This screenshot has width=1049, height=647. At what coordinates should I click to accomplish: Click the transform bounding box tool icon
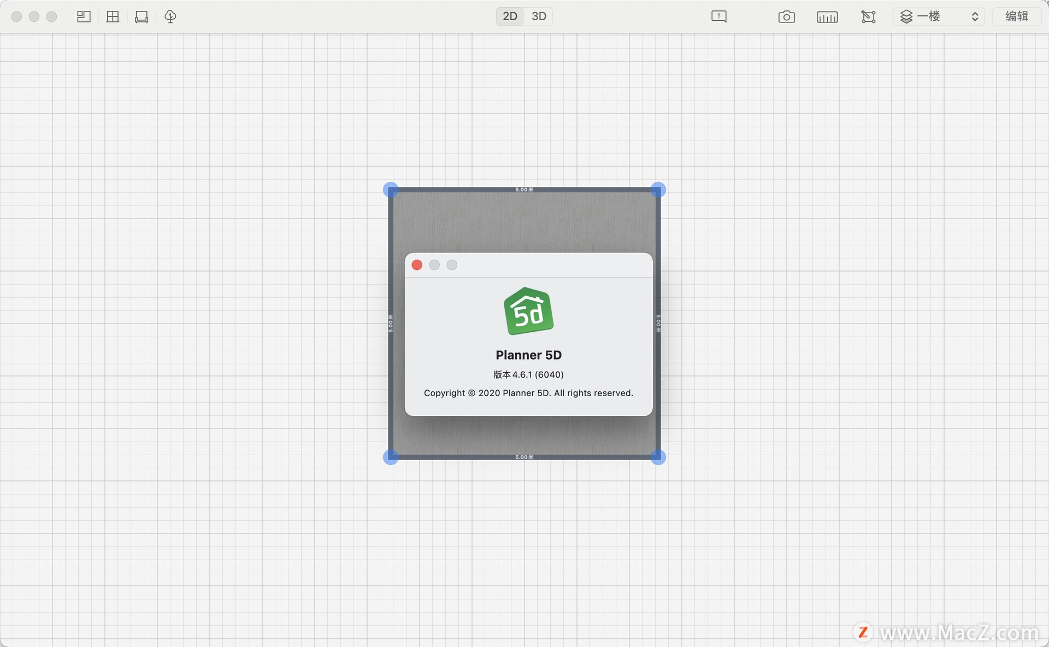[x=868, y=17]
